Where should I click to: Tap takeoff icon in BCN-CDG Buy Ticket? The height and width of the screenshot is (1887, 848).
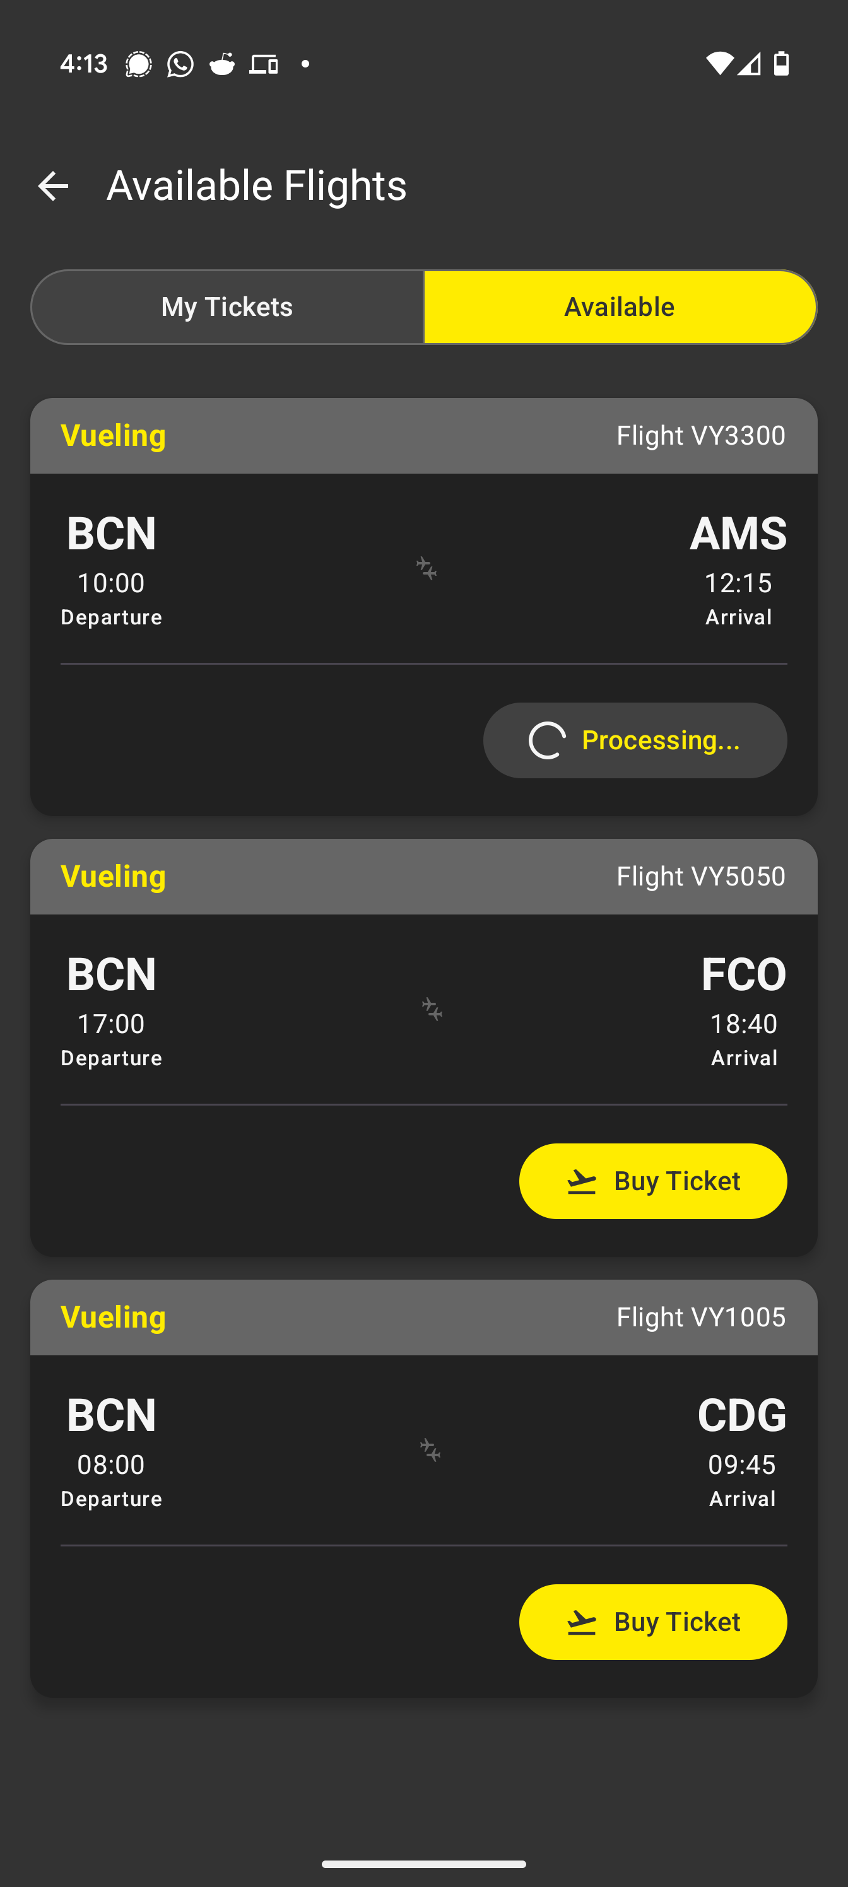pyautogui.click(x=582, y=1623)
